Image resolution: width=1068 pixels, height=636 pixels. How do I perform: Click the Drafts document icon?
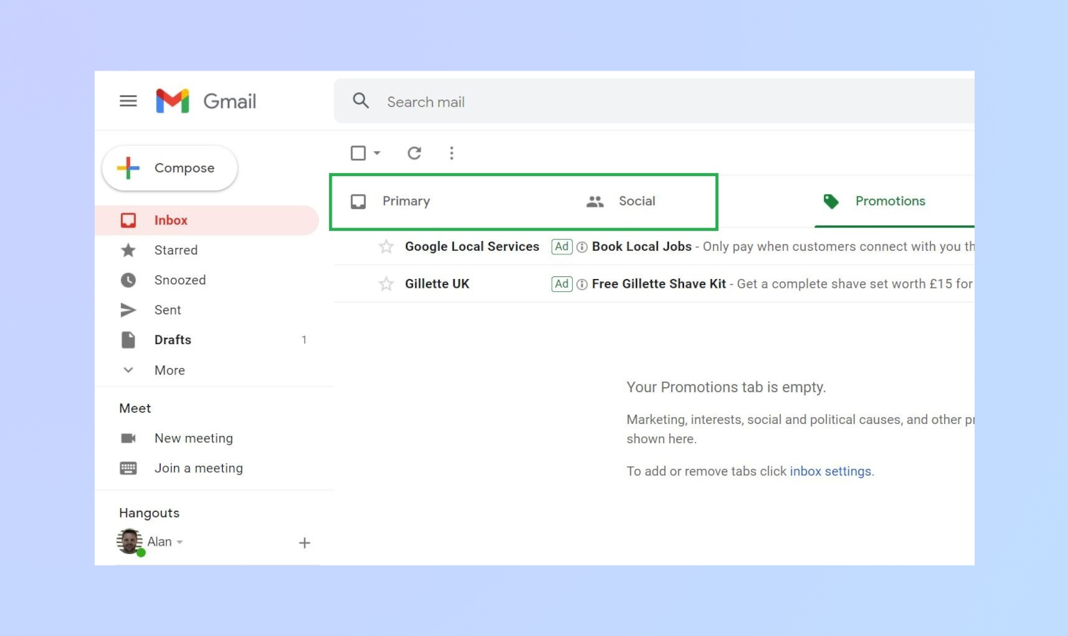128,340
